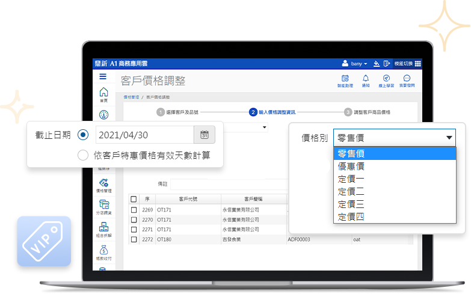Choose 零售價 highlighted list option
The image size is (471, 294).
point(395,153)
